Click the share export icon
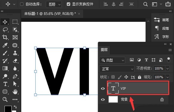174x112 pixels. [168, 4]
